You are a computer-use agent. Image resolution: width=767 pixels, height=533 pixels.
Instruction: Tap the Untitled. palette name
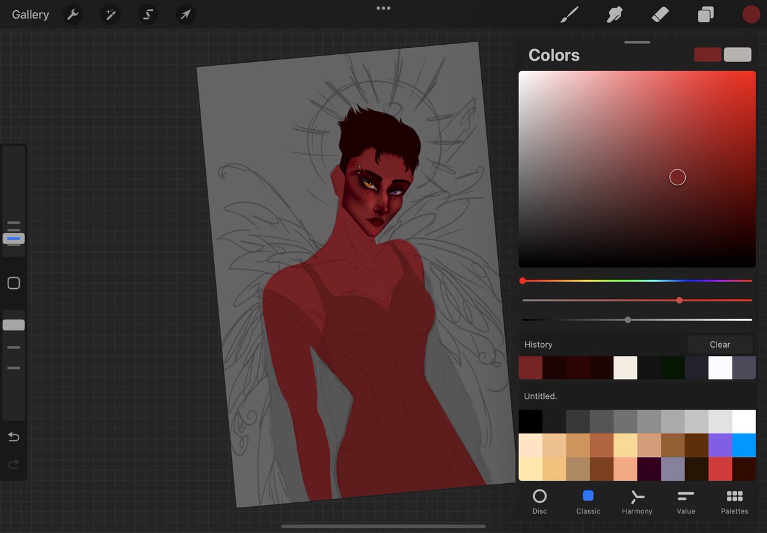[x=541, y=396]
